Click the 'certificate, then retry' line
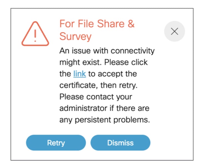The height and width of the screenshot is (168, 209). click(x=98, y=85)
